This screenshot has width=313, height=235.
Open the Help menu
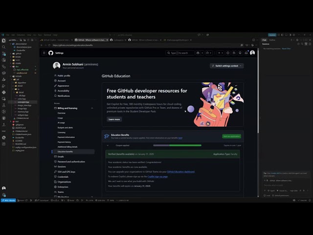[x=55, y=35]
